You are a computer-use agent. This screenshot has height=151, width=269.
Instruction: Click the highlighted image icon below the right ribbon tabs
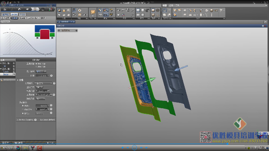click(165, 10)
